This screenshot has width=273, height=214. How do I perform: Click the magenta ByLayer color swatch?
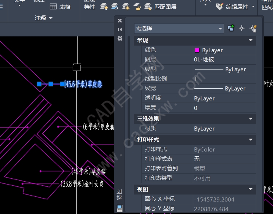197,50
